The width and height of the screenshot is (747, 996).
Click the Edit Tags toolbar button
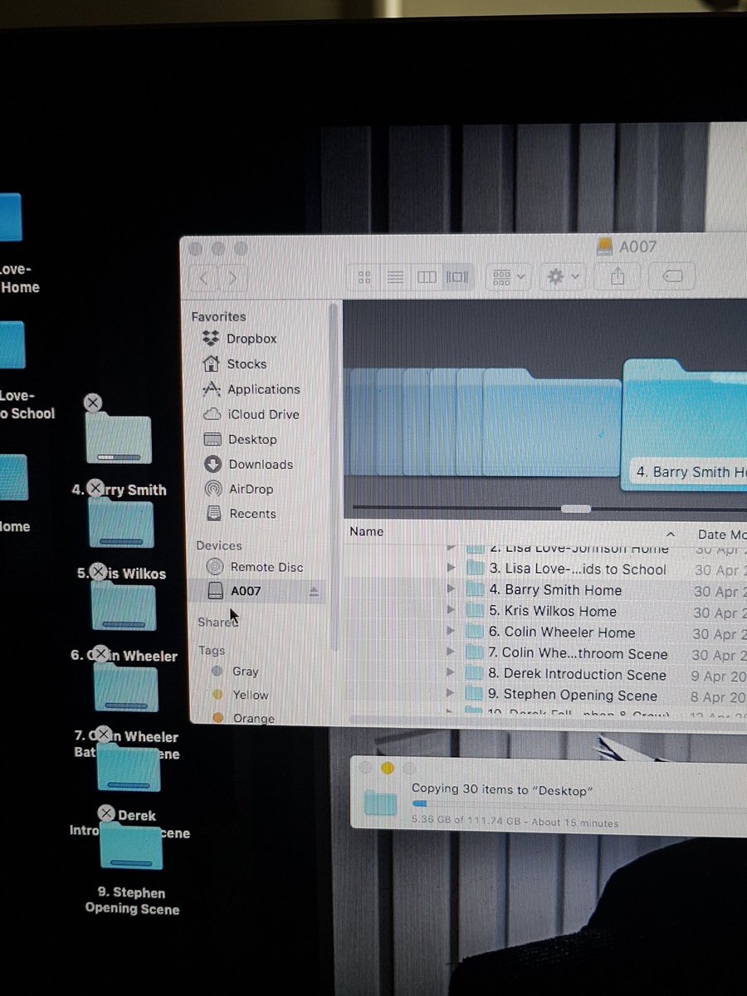tap(673, 276)
